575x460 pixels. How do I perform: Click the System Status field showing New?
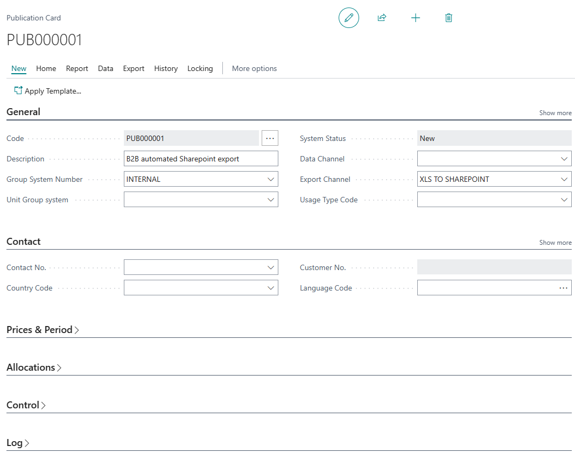pyautogui.click(x=494, y=138)
